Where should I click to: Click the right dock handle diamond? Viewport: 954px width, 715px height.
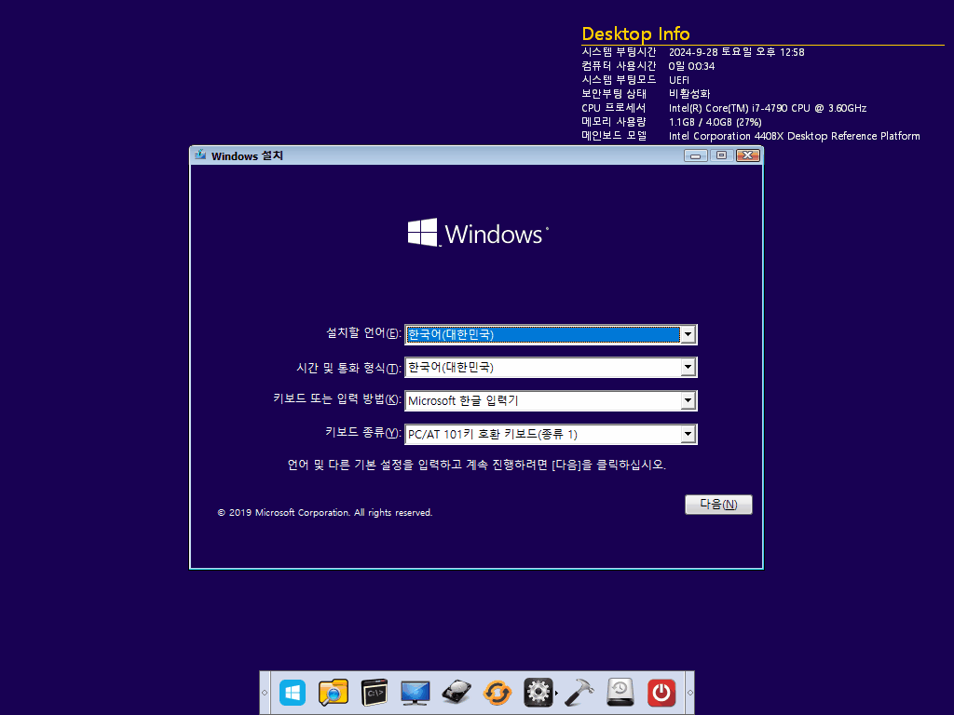[690, 693]
